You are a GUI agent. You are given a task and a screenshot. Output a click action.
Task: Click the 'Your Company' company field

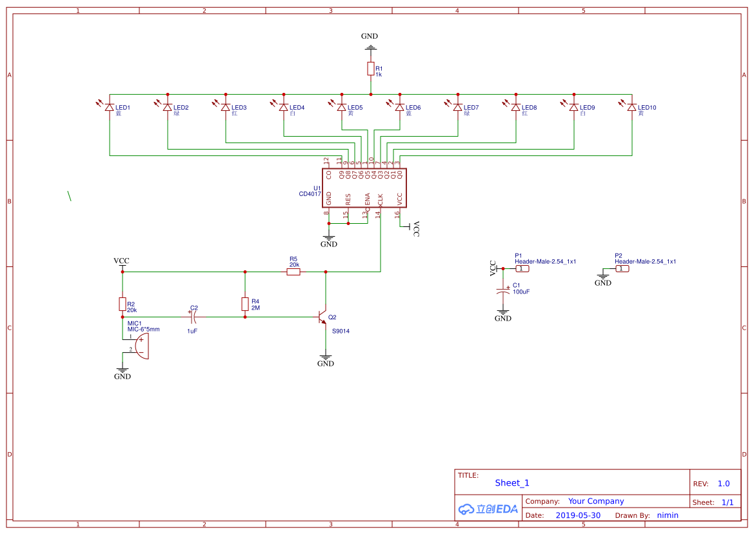tap(596, 501)
